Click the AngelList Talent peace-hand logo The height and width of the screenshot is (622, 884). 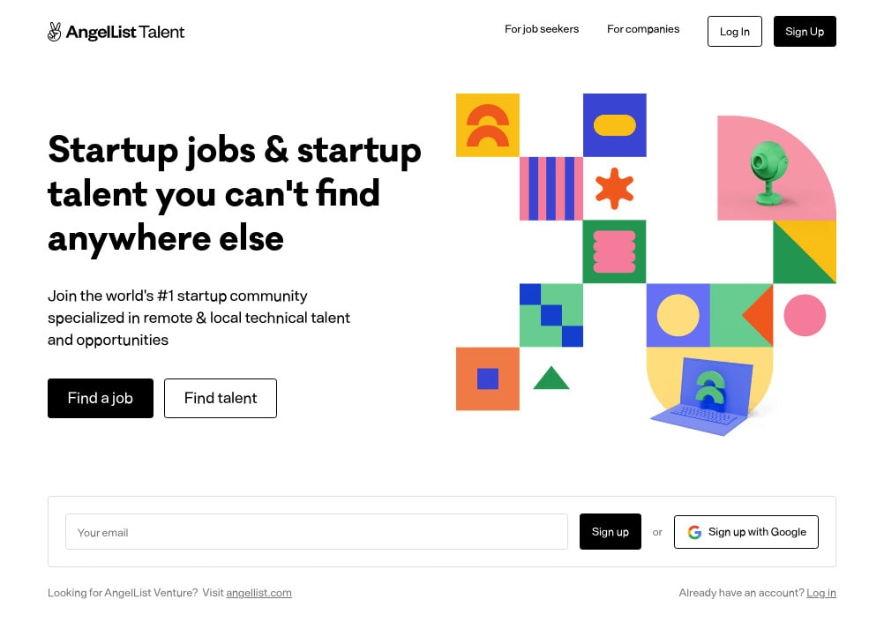[55, 32]
